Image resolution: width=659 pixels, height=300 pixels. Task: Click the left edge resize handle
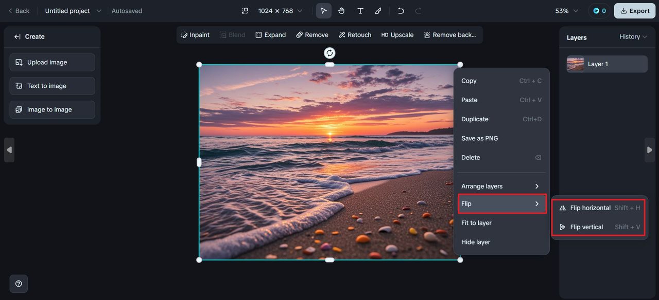pos(199,162)
